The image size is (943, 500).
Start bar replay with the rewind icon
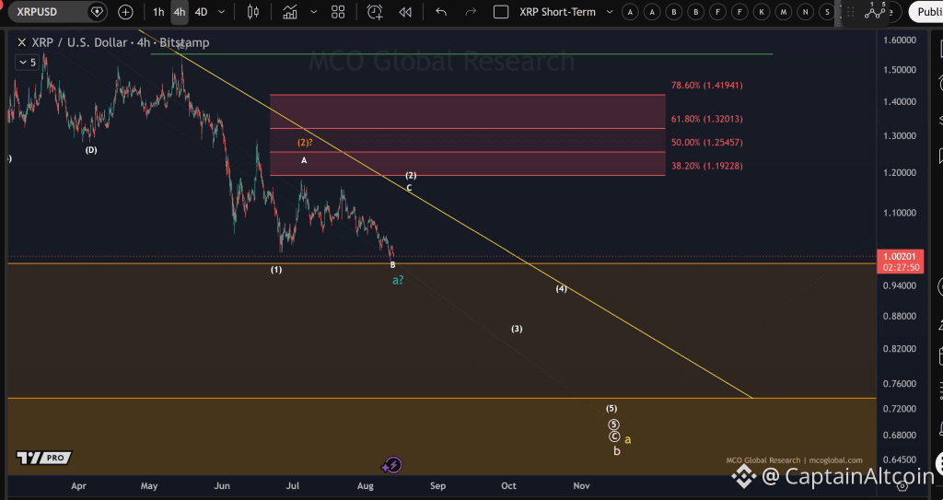click(405, 12)
